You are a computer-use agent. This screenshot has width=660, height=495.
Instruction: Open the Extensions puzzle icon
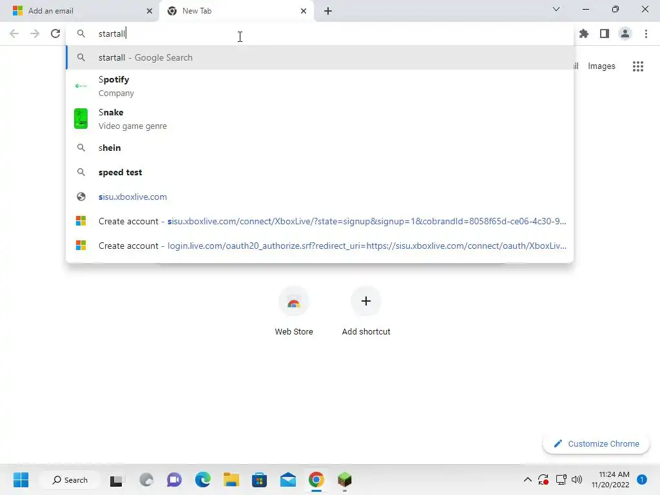tap(584, 34)
